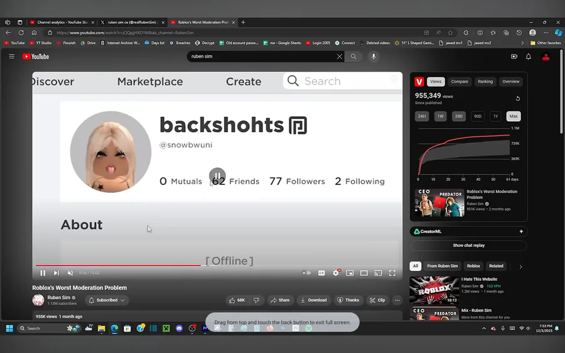Viewport: 565px width, 353px height.
Task: Select the 90D time range
Action: pos(478,116)
